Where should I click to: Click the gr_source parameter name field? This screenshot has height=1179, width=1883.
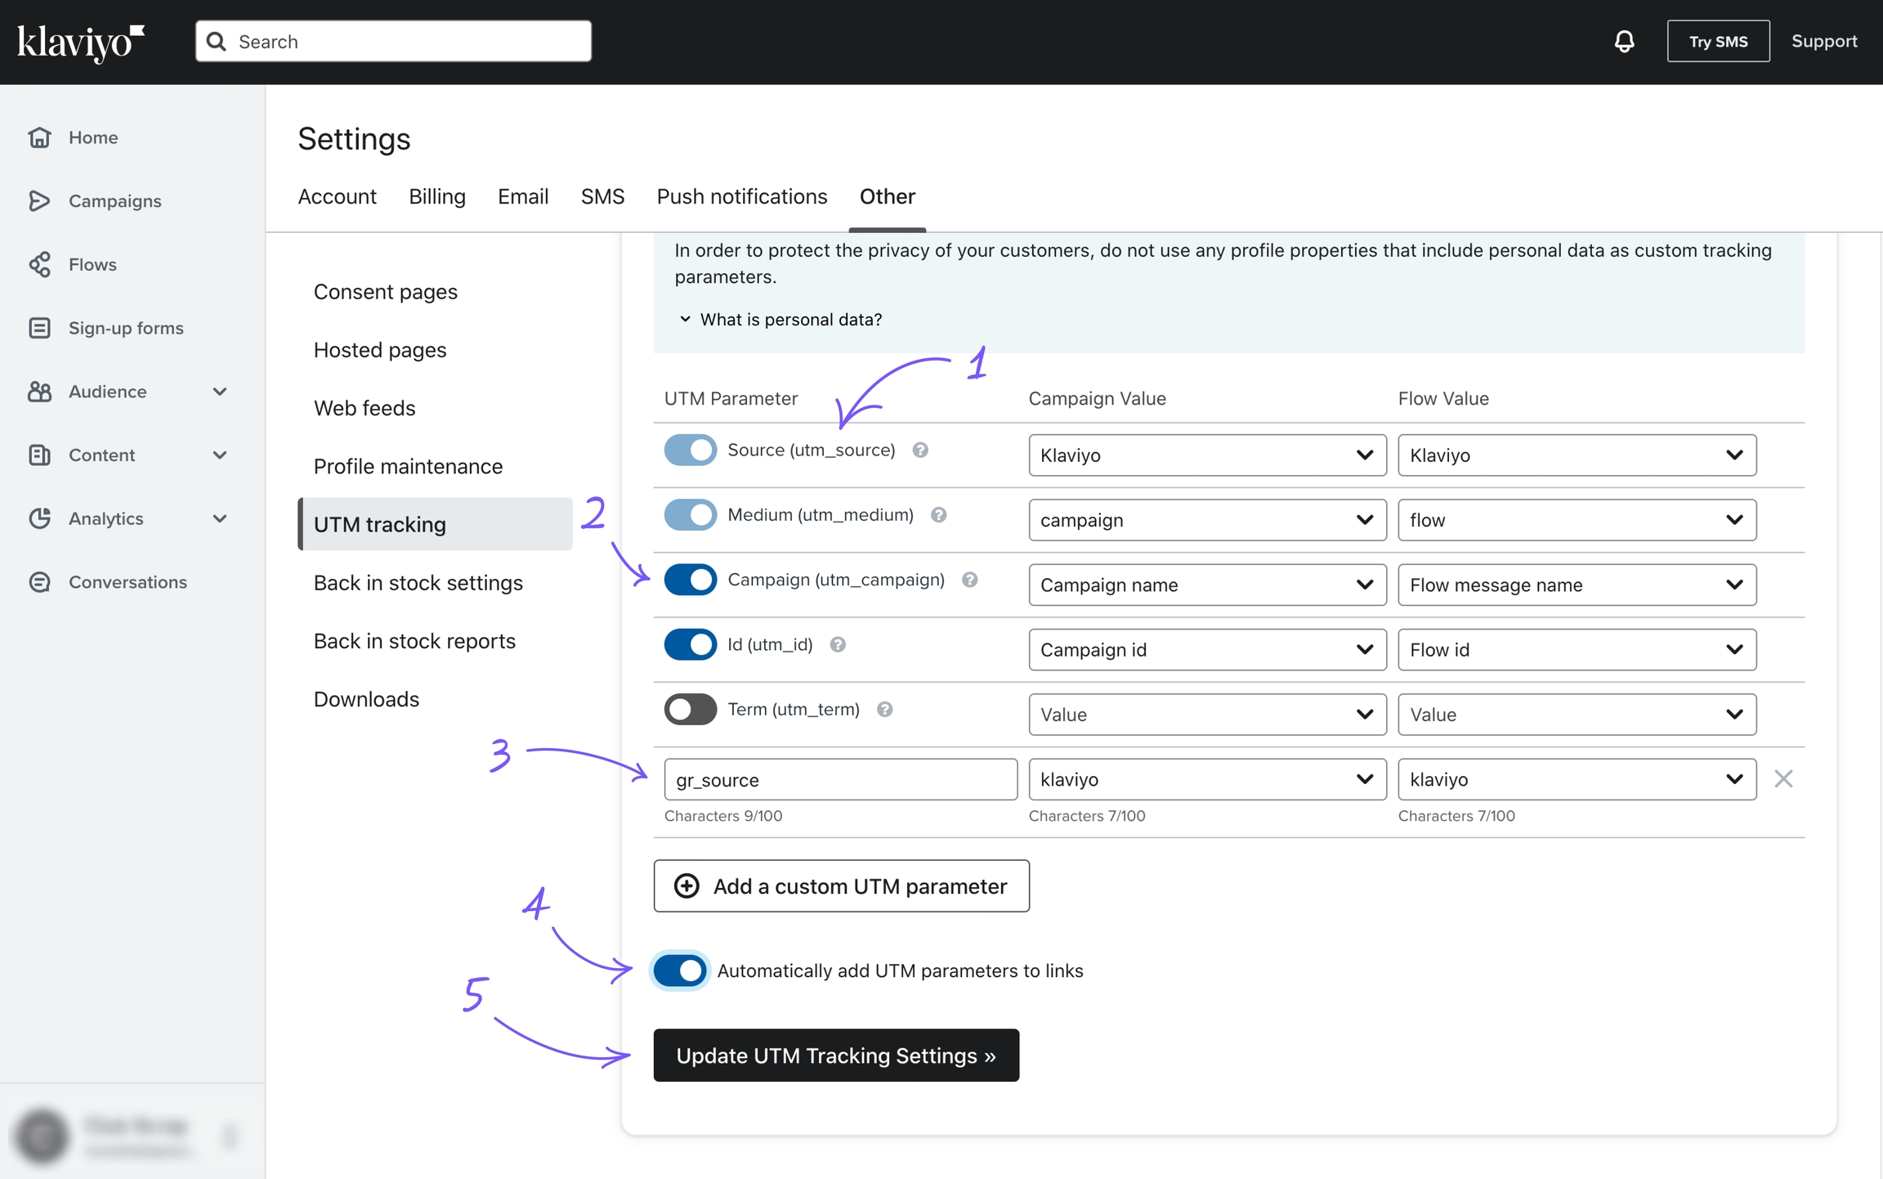tap(839, 780)
